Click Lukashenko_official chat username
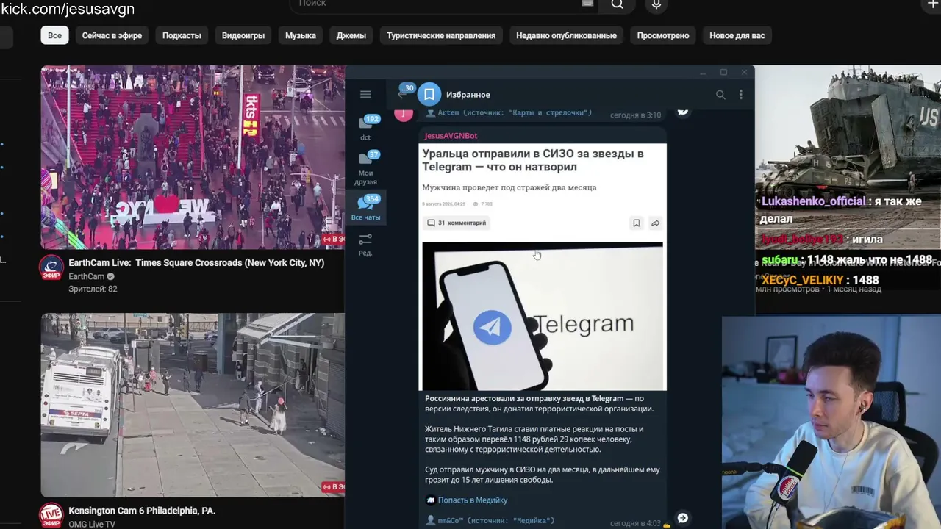Screen dimensions: 941x529 pos(813,201)
